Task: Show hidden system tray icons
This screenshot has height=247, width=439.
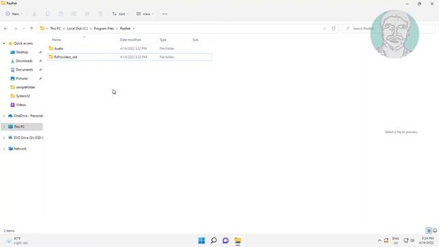Action: (379, 241)
